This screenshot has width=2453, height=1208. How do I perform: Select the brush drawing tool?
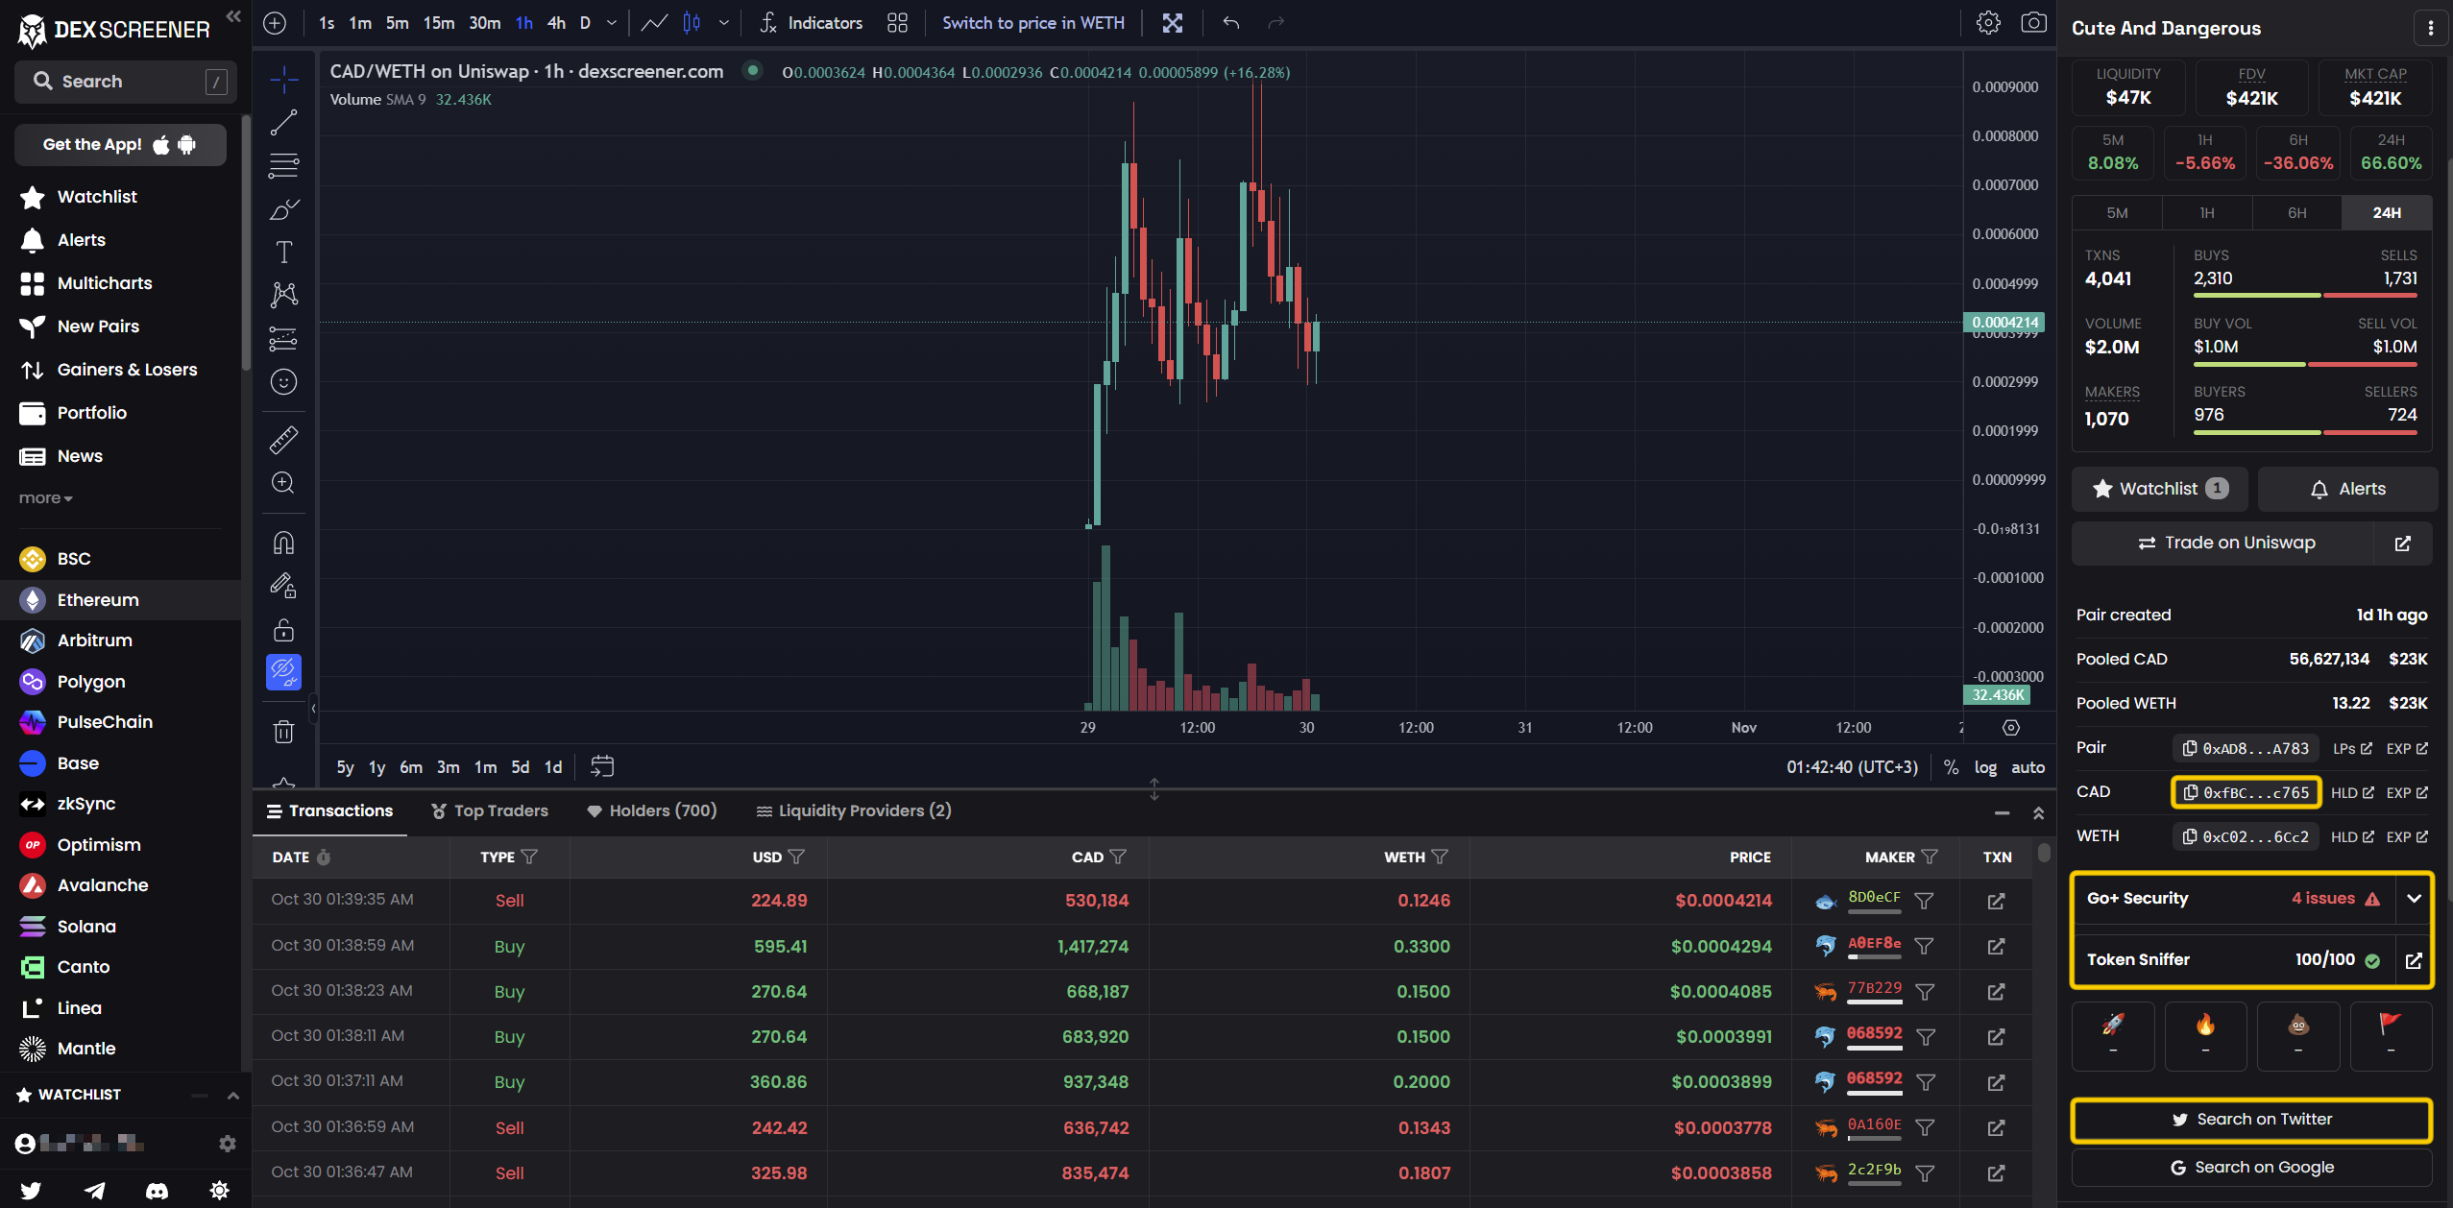click(283, 208)
